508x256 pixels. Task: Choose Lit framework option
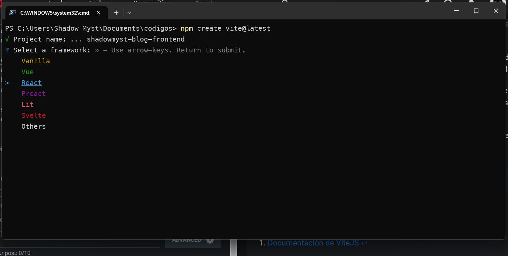coord(28,105)
